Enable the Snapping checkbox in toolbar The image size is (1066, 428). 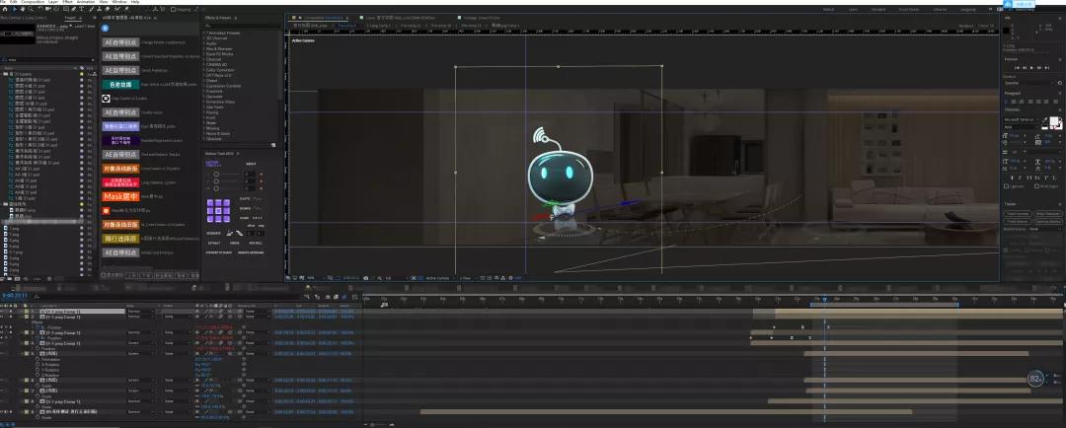tap(174, 10)
